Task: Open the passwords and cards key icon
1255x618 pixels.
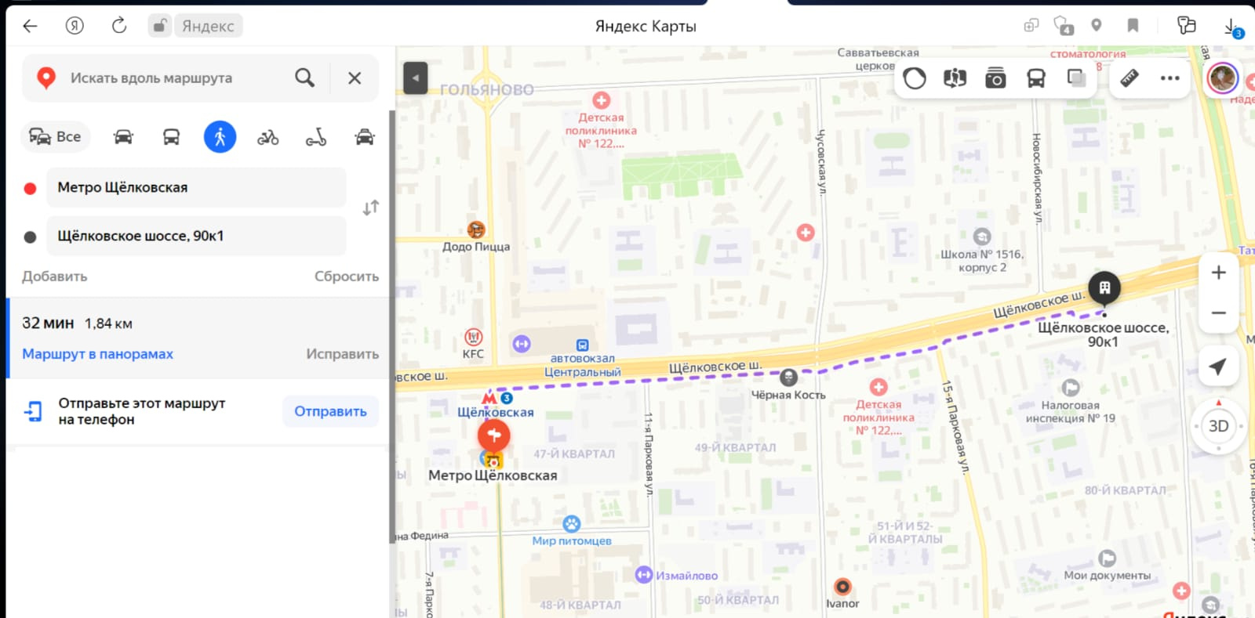Action: point(1186,26)
